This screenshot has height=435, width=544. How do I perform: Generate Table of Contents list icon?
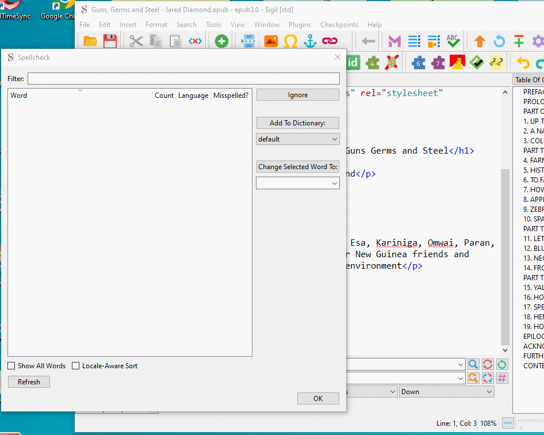tap(414, 41)
